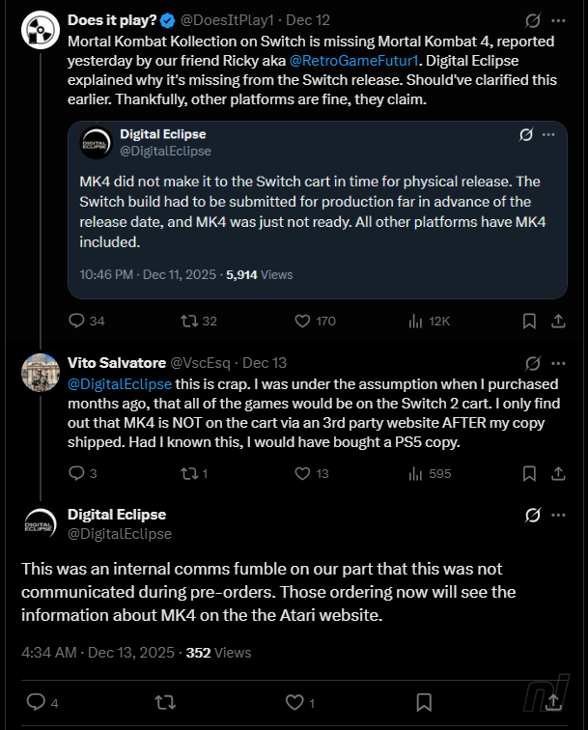Image resolution: width=588 pixels, height=730 pixels.
Task: Open more options on Vito Salvatore reply
Action: click(560, 363)
